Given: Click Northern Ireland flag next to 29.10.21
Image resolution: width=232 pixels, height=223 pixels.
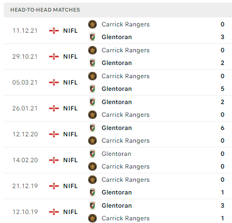Looking at the screenshot, I should (x=54, y=57).
